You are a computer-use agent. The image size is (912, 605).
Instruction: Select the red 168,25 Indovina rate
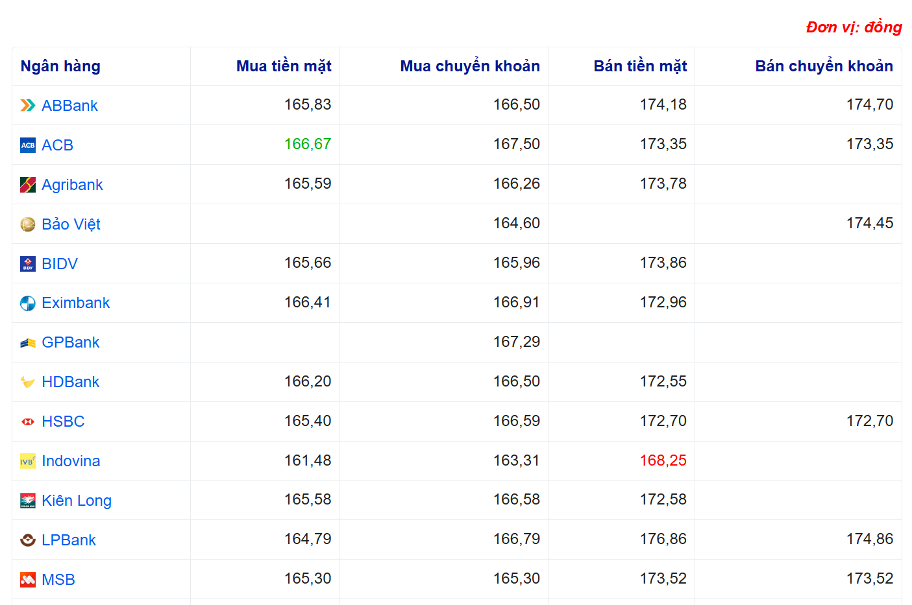(x=663, y=460)
